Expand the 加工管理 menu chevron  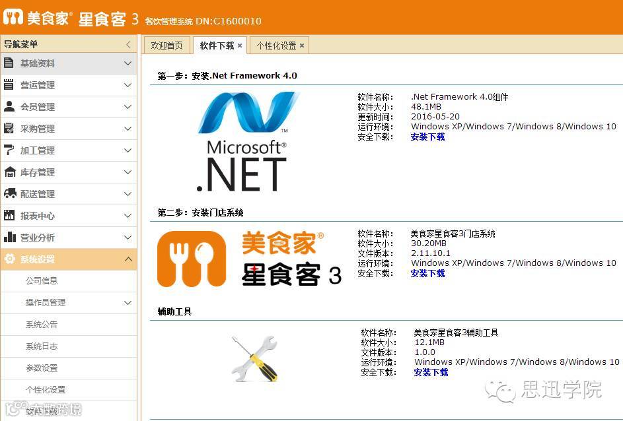tap(128, 150)
